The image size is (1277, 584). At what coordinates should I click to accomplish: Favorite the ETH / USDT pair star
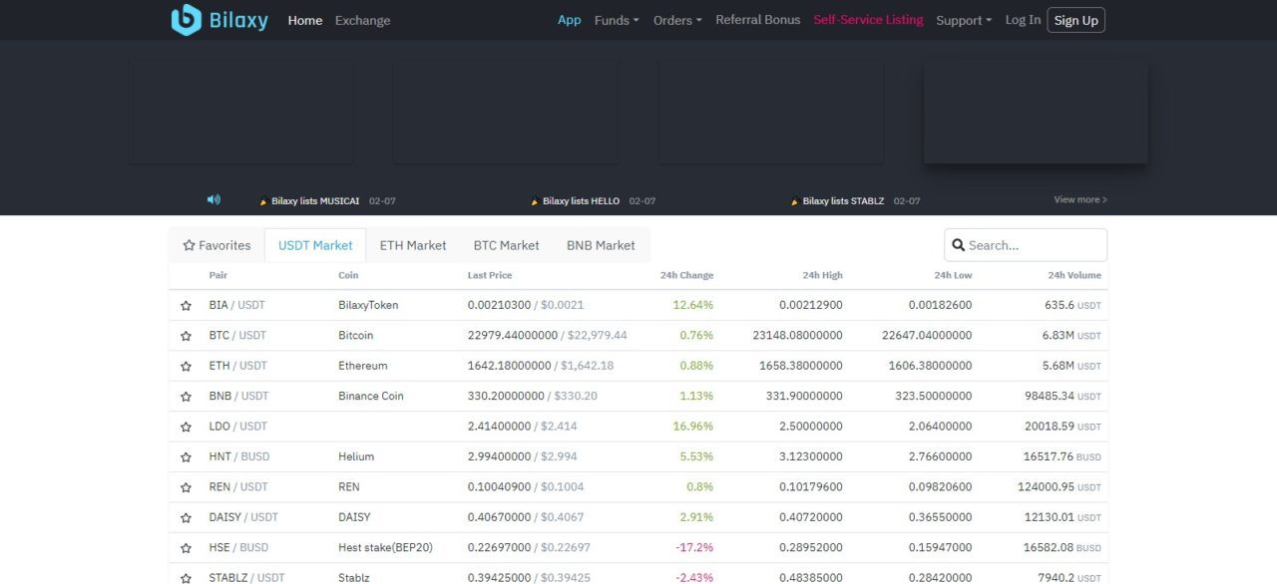(x=186, y=366)
